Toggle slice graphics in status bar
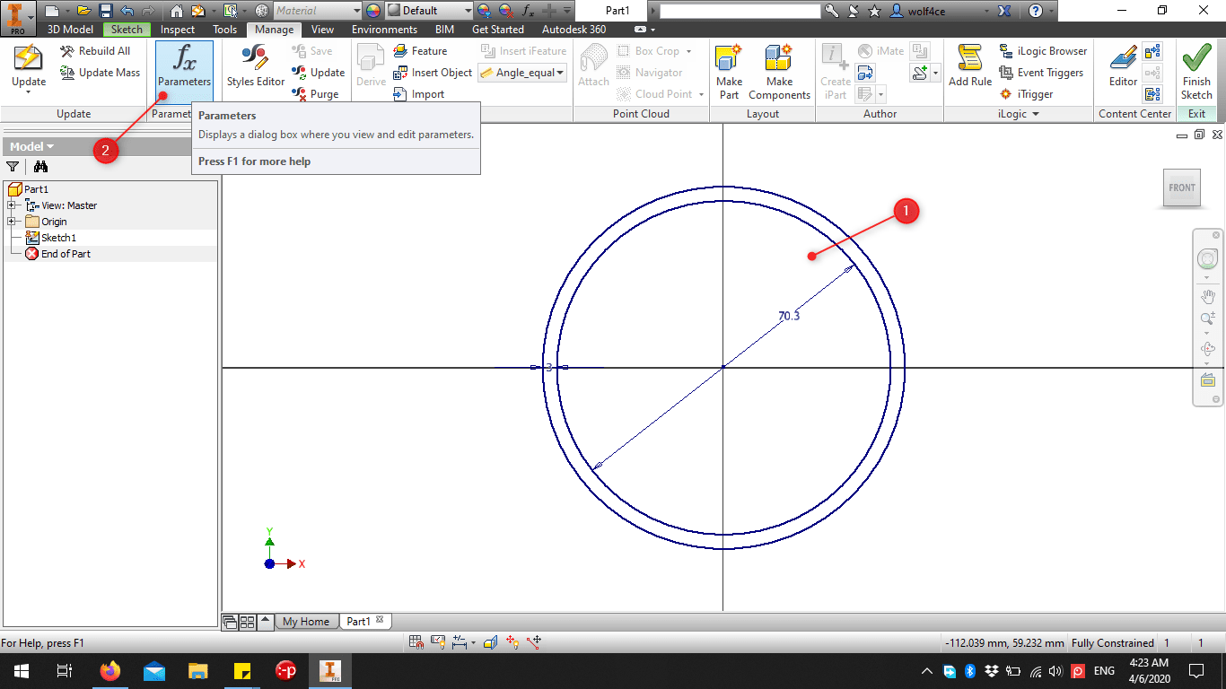Image resolution: width=1226 pixels, height=689 pixels. [x=490, y=642]
